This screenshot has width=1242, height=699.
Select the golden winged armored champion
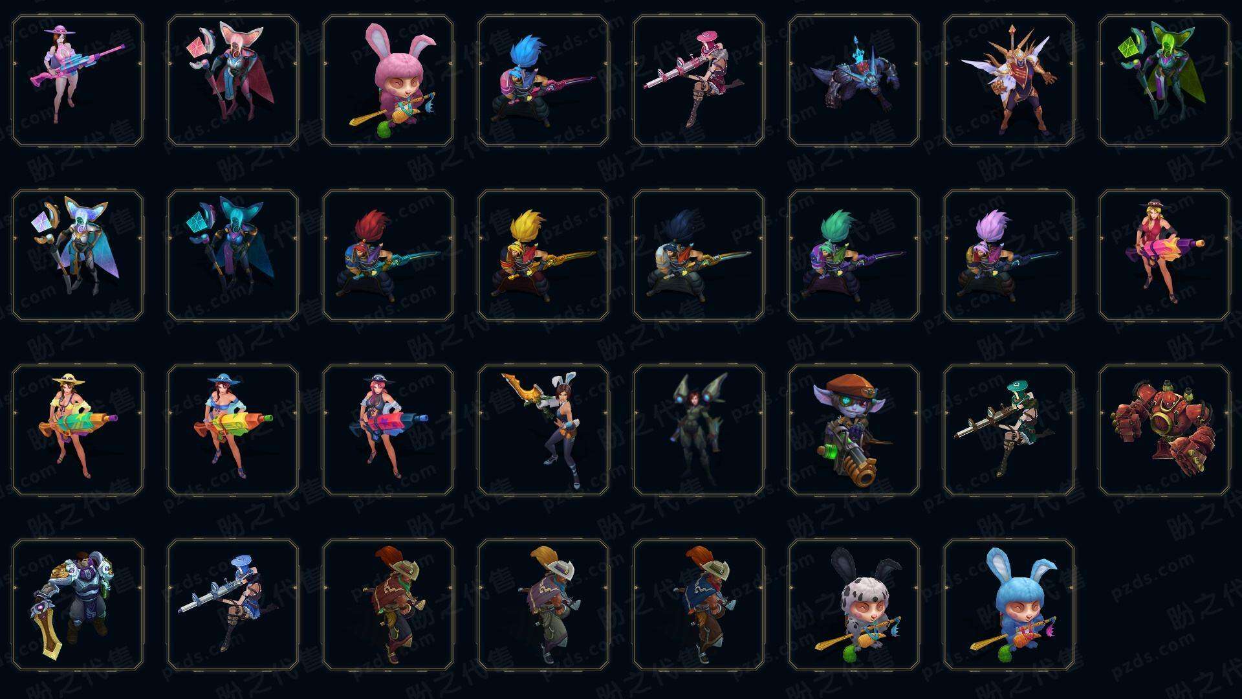pyautogui.click(x=1009, y=81)
